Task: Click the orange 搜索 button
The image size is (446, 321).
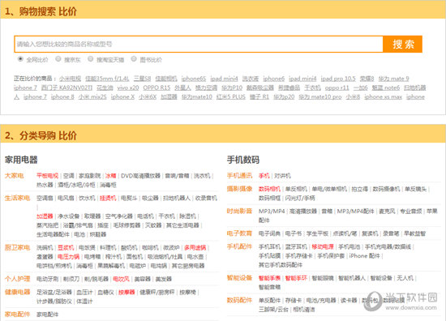Action: click(403, 44)
